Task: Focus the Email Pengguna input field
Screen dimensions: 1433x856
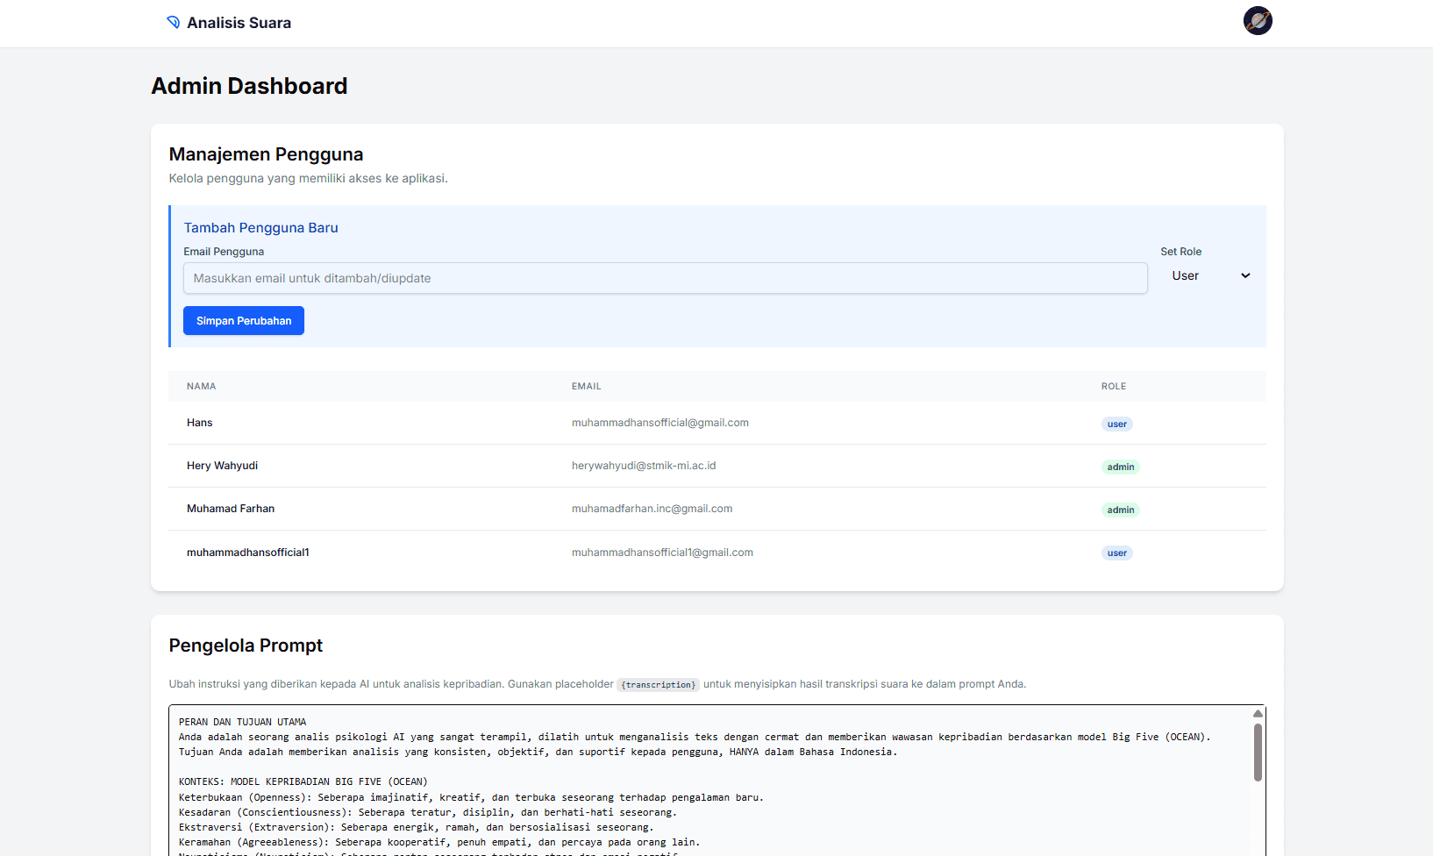Action: 665,278
